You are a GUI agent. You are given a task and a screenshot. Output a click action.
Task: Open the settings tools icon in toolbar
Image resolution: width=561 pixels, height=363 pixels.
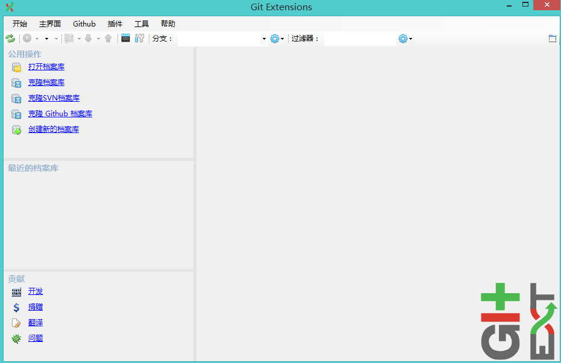(x=140, y=39)
